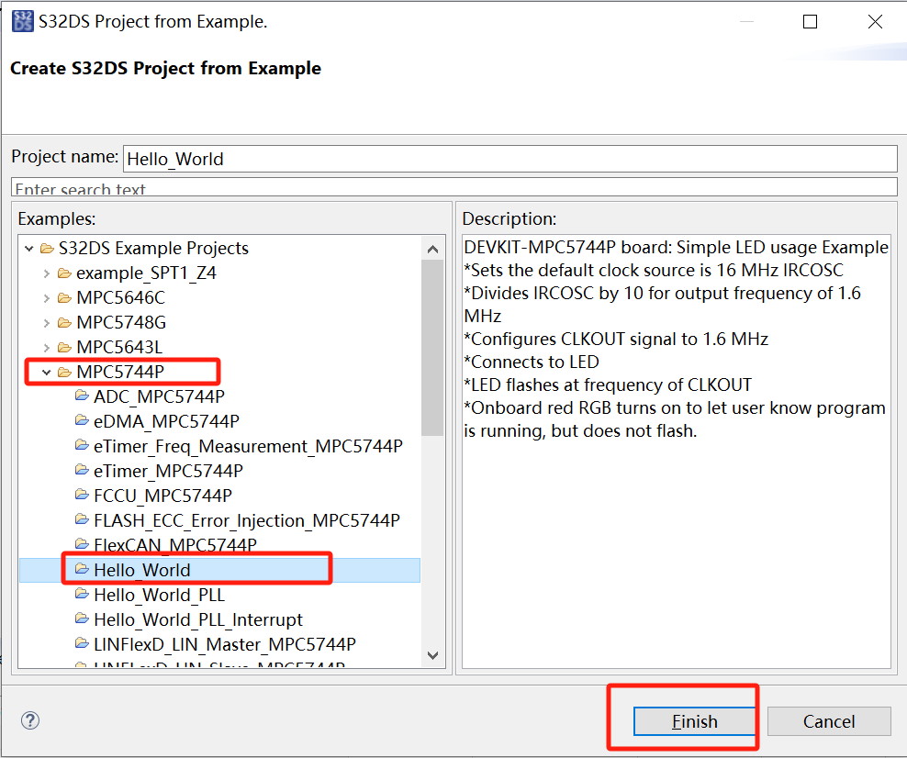Click the examples list scrollbar thumb
The image size is (907, 758).
coord(432,348)
